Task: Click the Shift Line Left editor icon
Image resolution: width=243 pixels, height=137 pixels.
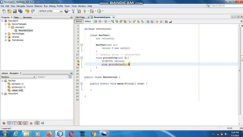Action: tap(148, 22)
